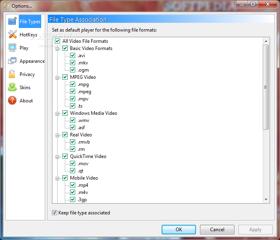Select the Windows Media Video label
Screen dimensions: 280x240
pyautogui.click(x=93, y=113)
